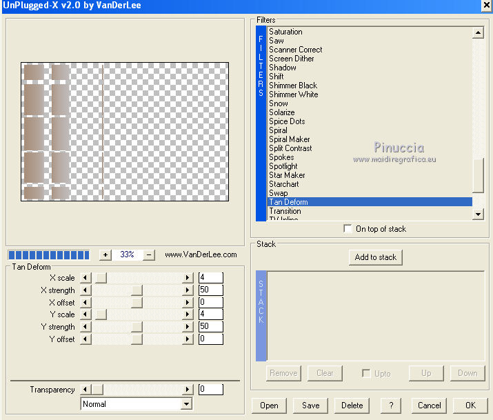
Task: Decrease Y offset with left arrow
Action: coord(85,339)
